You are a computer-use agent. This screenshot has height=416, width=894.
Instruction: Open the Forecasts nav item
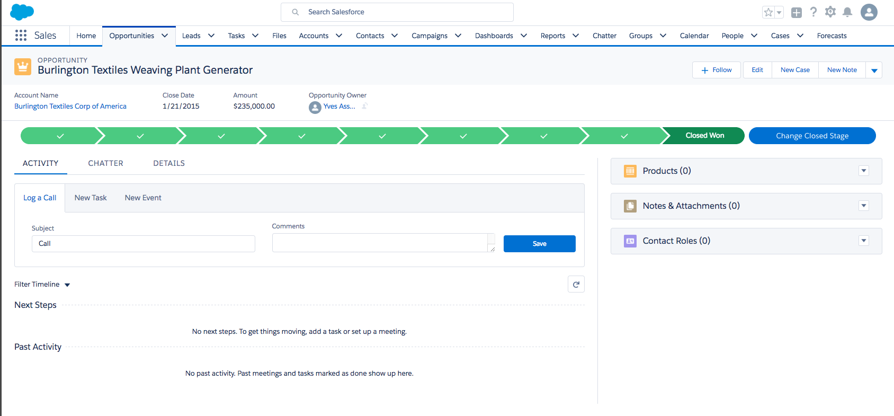[832, 36]
